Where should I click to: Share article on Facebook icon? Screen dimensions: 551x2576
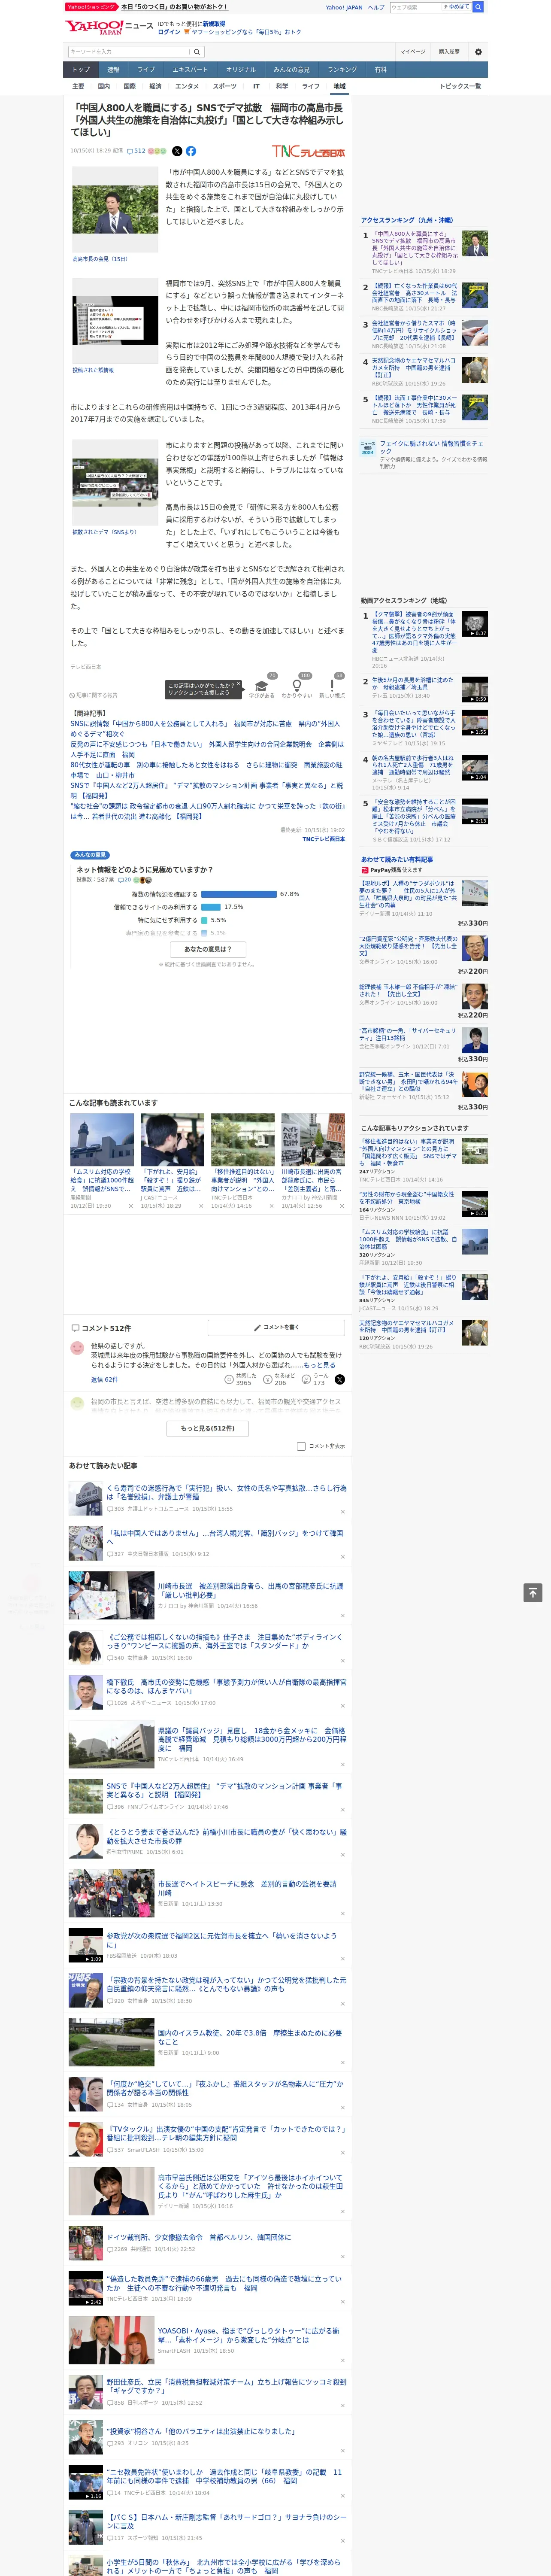click(x=191, y=151)
